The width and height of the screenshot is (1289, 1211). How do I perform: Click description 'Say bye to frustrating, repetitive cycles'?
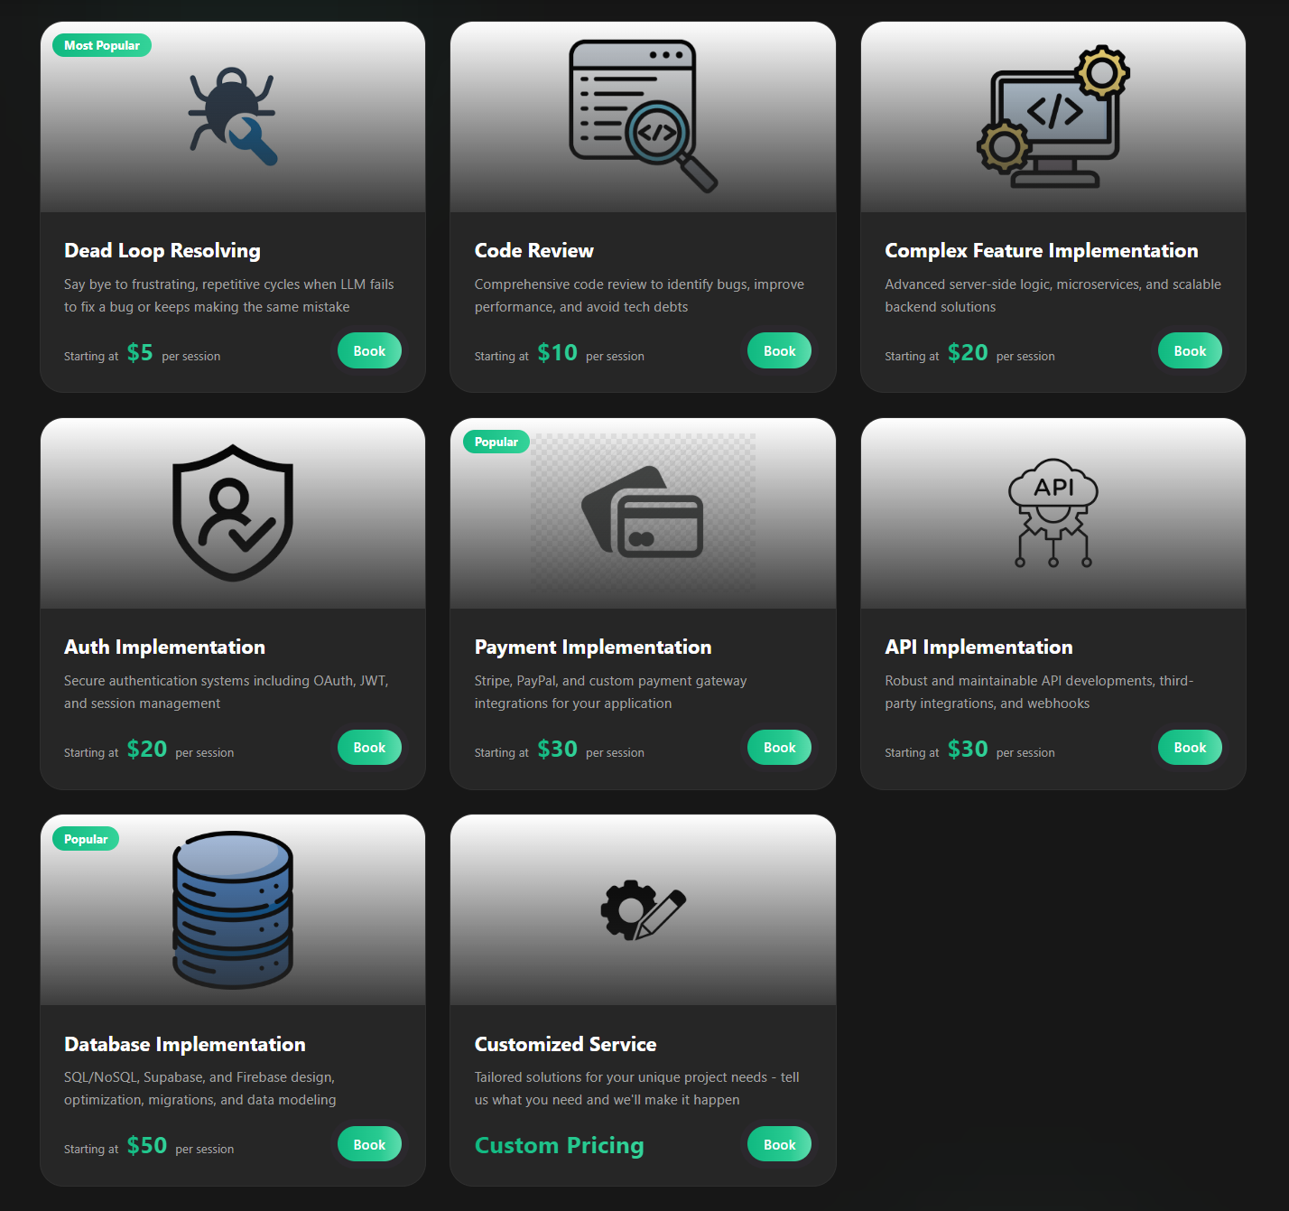pyautogui.click(x=229, y=295)
